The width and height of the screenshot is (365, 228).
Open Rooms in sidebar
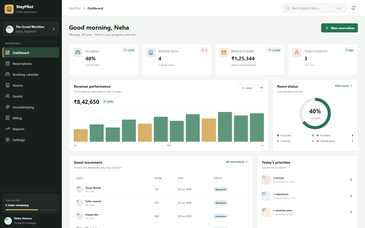coord(31,85)
